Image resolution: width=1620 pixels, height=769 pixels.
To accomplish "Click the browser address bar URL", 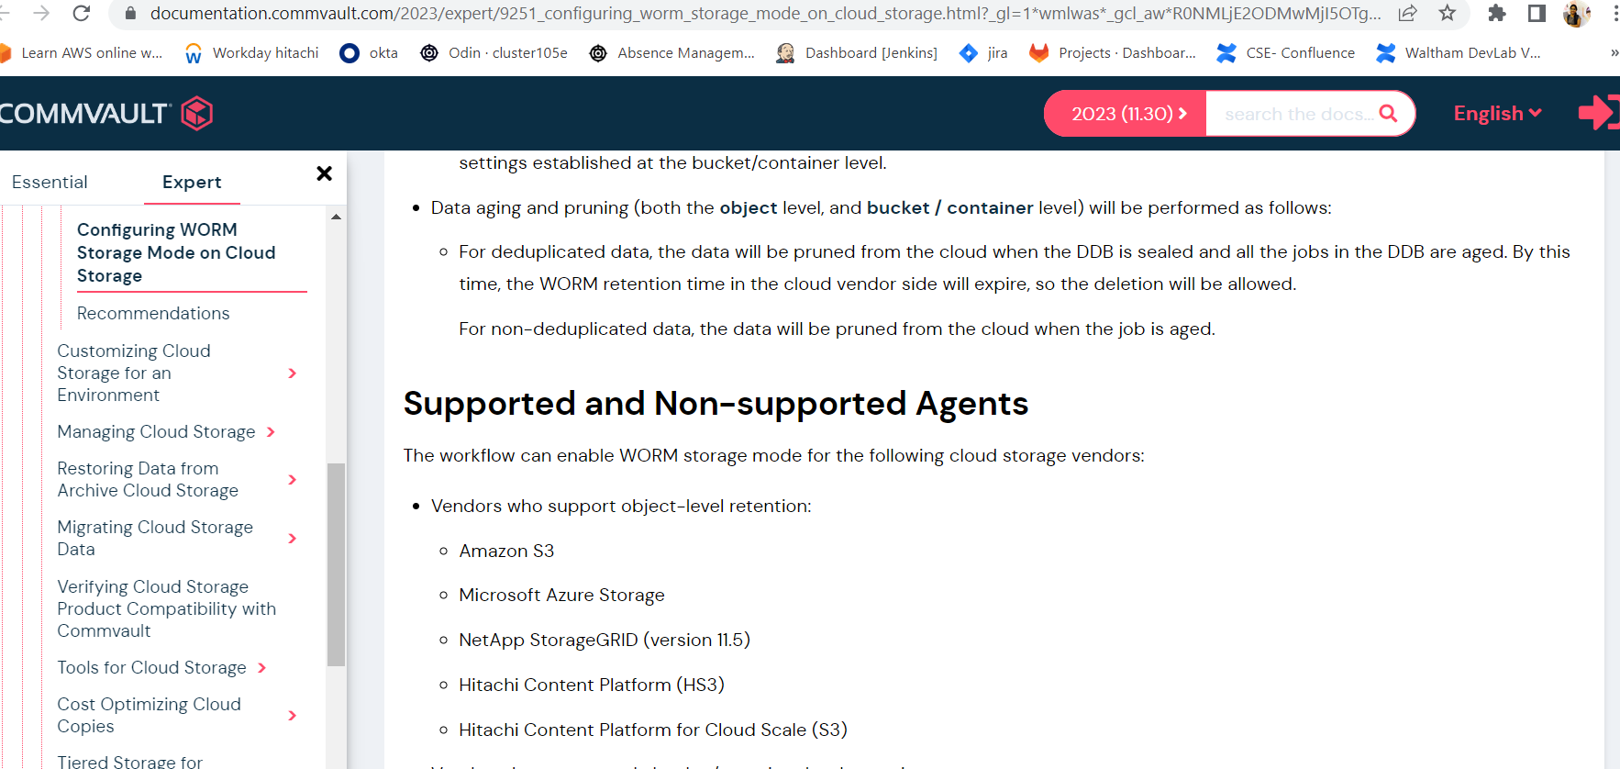I will (765, 13).
